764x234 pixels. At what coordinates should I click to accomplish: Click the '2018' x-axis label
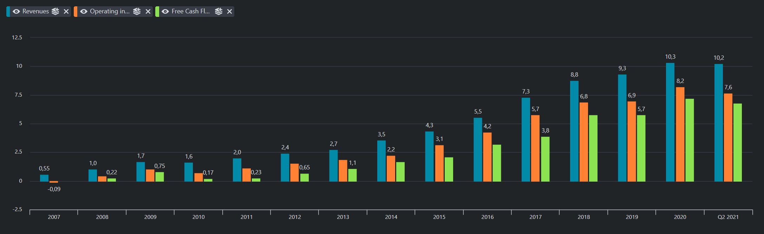click(x=584, y=217)
